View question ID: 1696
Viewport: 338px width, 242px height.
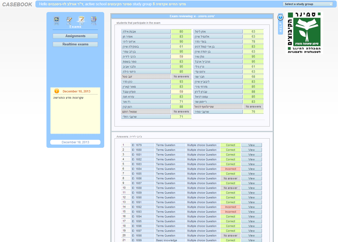(251, 226)
